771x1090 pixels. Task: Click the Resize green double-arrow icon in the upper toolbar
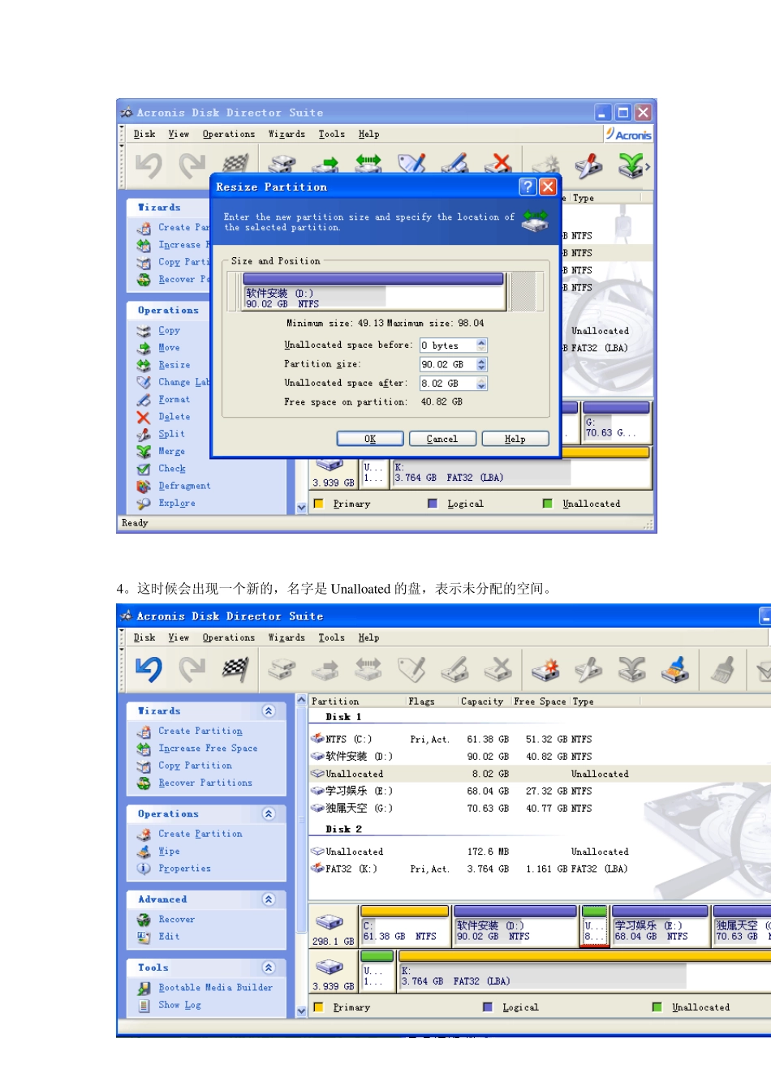pos(368,163)
